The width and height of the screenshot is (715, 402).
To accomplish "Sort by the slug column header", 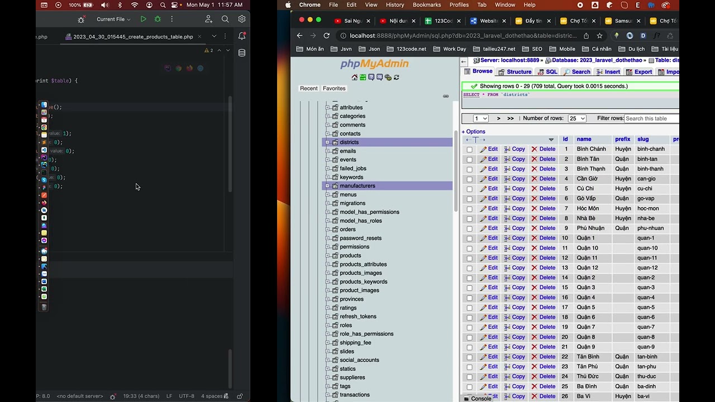I will click(x=643, y=140).
